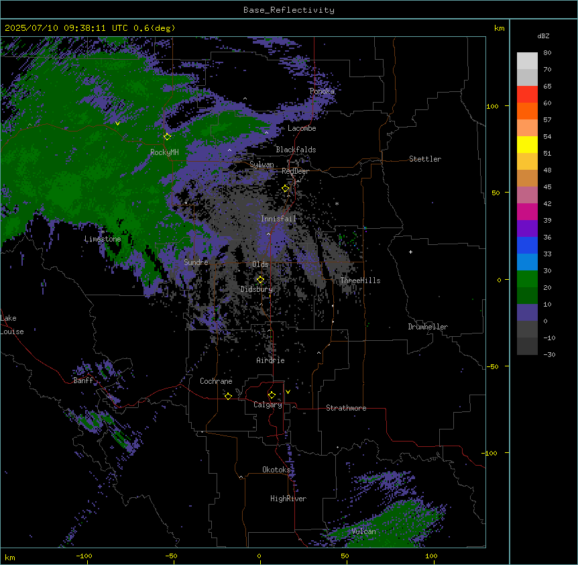Select the Olds town label
The height and width of the screenshot is (565, 578).
tap(260, 264)
